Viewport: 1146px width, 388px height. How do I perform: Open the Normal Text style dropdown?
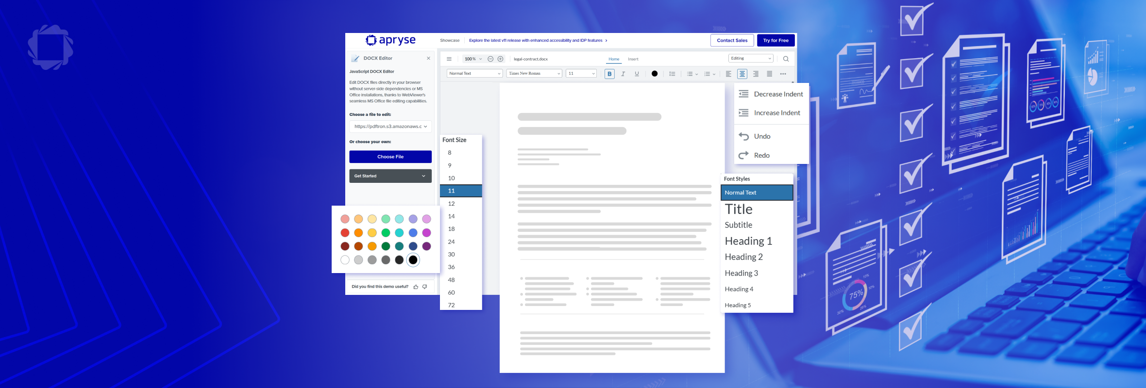coord(474,73)
